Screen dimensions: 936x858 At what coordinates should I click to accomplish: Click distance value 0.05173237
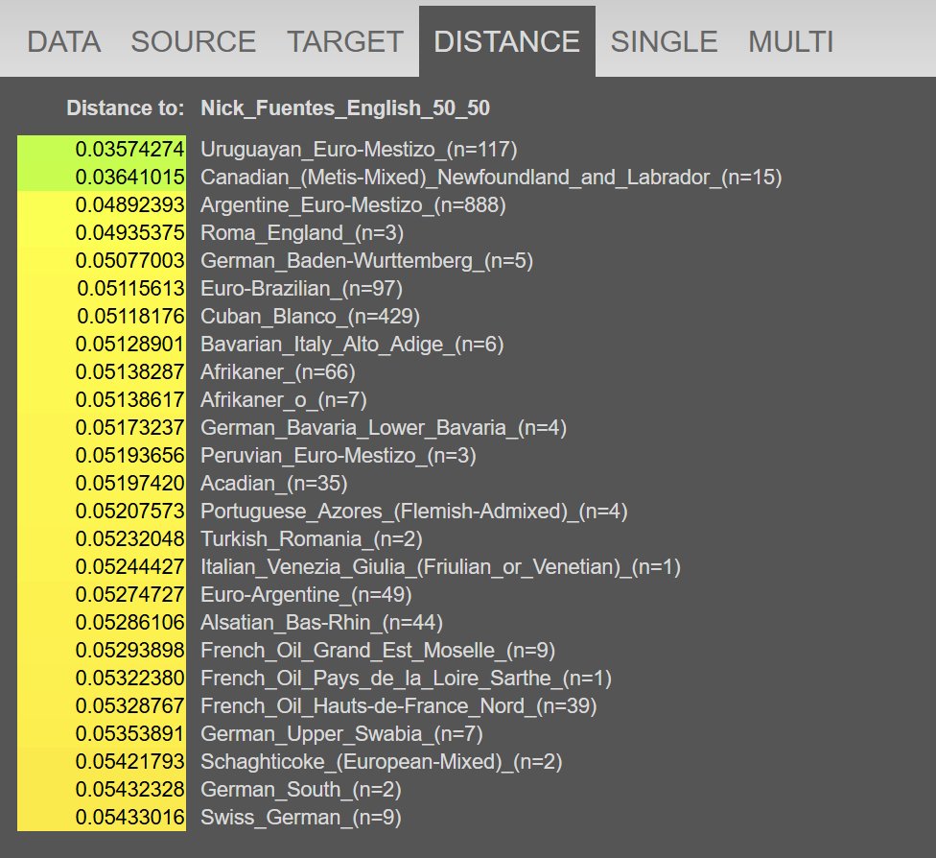click(130, 428)
